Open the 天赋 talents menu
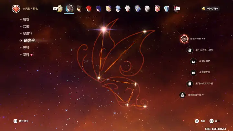233x131 pixels. pyautogui.click(x=26, y=48)
